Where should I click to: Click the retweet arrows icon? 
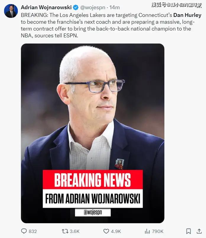65,231
